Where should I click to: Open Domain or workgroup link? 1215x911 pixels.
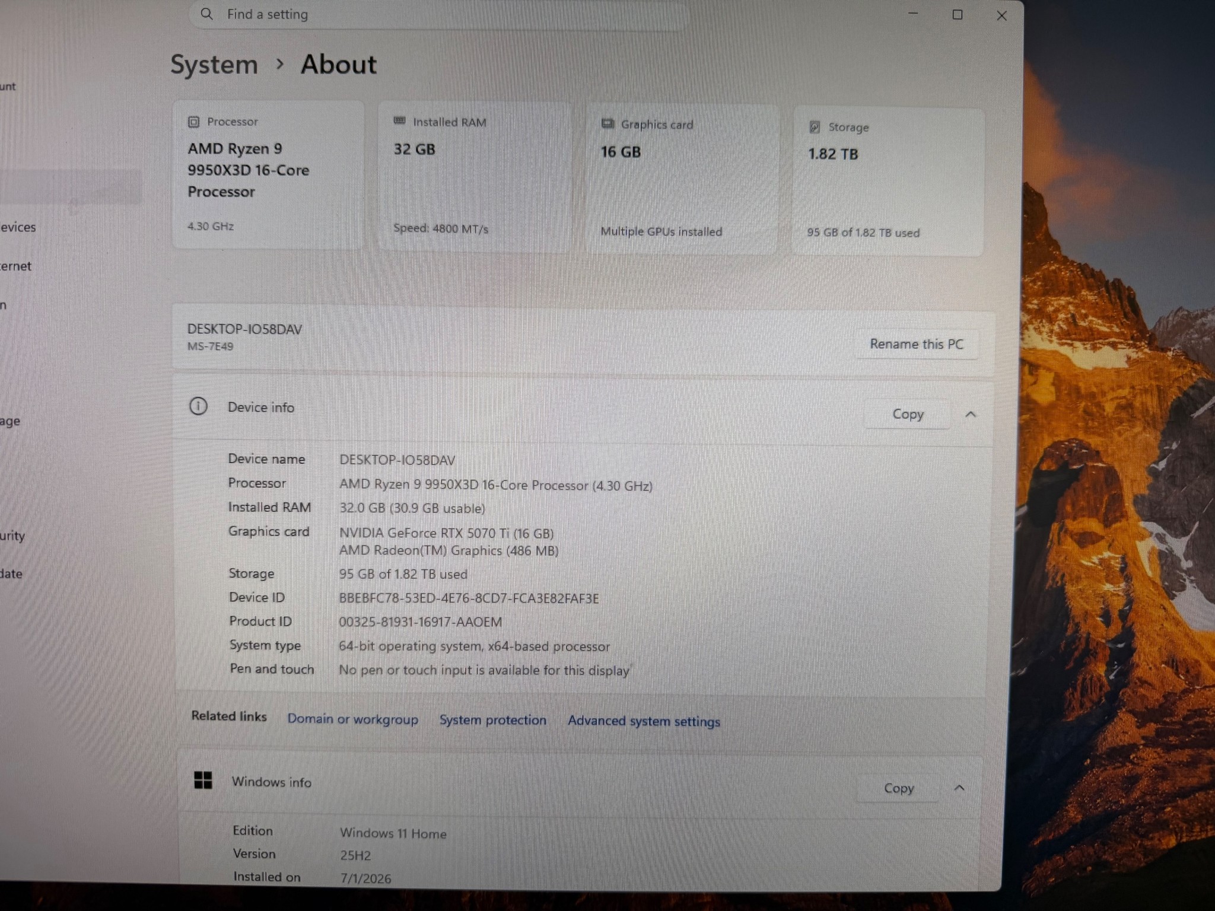(352, 719)
